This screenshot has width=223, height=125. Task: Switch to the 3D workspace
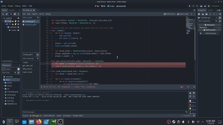(103, 6)
